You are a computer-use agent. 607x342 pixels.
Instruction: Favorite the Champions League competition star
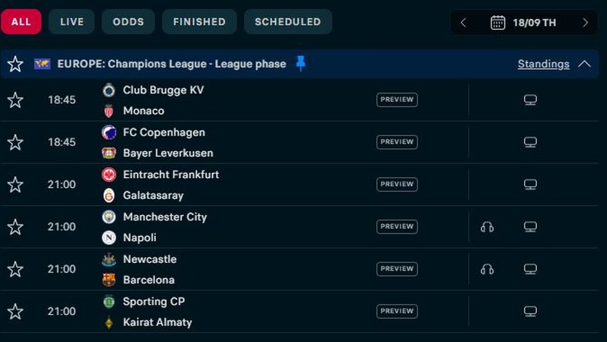(16, 64)
